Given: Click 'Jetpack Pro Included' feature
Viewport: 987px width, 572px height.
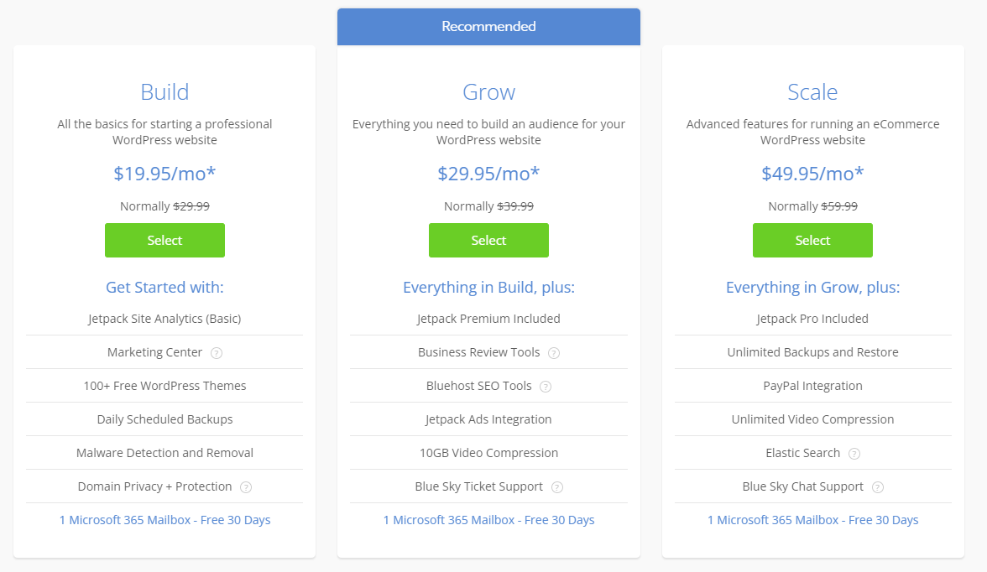Looking at the screenshot, I should (x=812, y=319).
